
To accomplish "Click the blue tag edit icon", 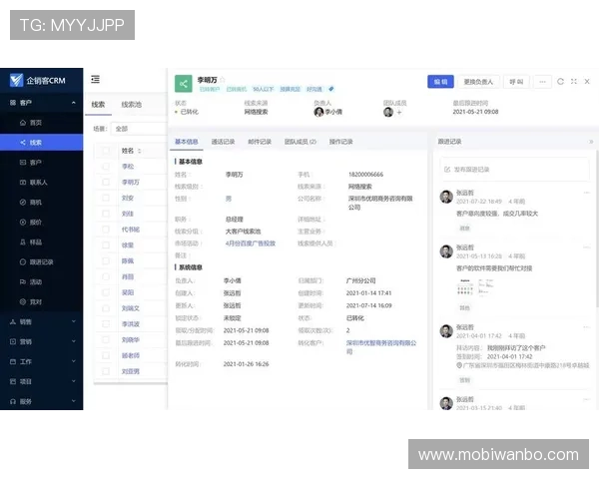I will [331, 89].
